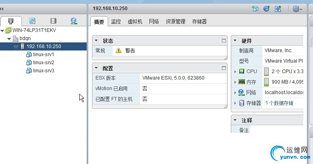The image size is (313, 164).
Task: Switch to the 虚拟机 tab
Action: (135, 21)
